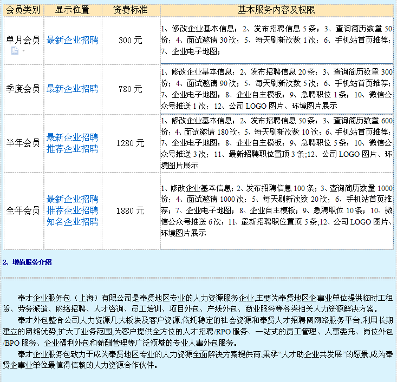Click the 1880 元 price cell
This screenshot has width=397, height=382.
click(131, 211)
